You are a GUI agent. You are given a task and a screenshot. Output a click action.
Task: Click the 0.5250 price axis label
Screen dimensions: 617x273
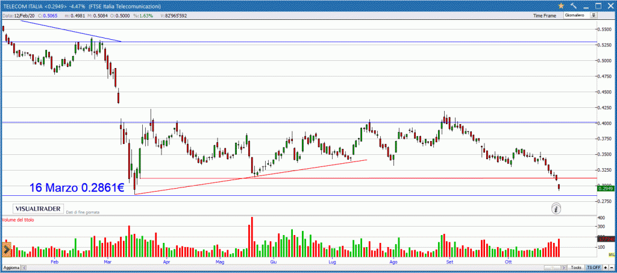click(605, 45)
